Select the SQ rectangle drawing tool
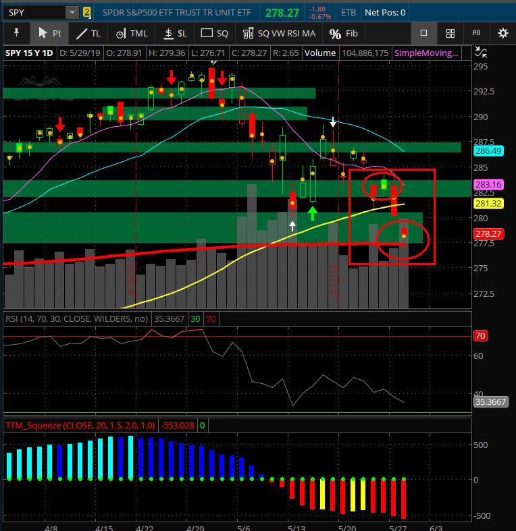Image resolution: width=516 pixels, height=531 pixels. pyautogui.click(x=215, y=33)
